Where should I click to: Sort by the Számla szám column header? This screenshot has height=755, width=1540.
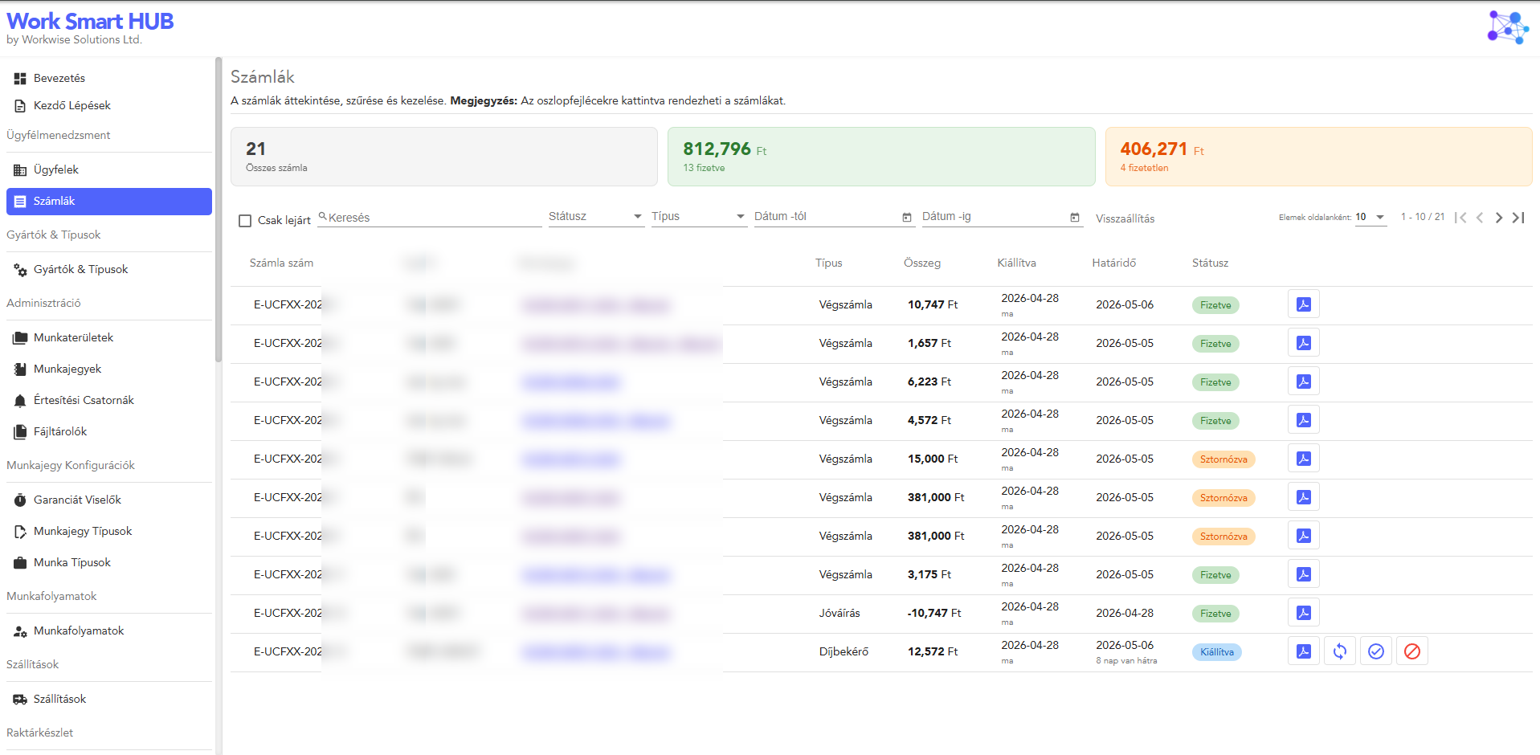pos(281,263)
